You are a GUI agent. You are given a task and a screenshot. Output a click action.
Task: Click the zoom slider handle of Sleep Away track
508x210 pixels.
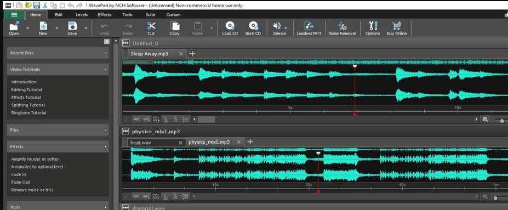502,121
